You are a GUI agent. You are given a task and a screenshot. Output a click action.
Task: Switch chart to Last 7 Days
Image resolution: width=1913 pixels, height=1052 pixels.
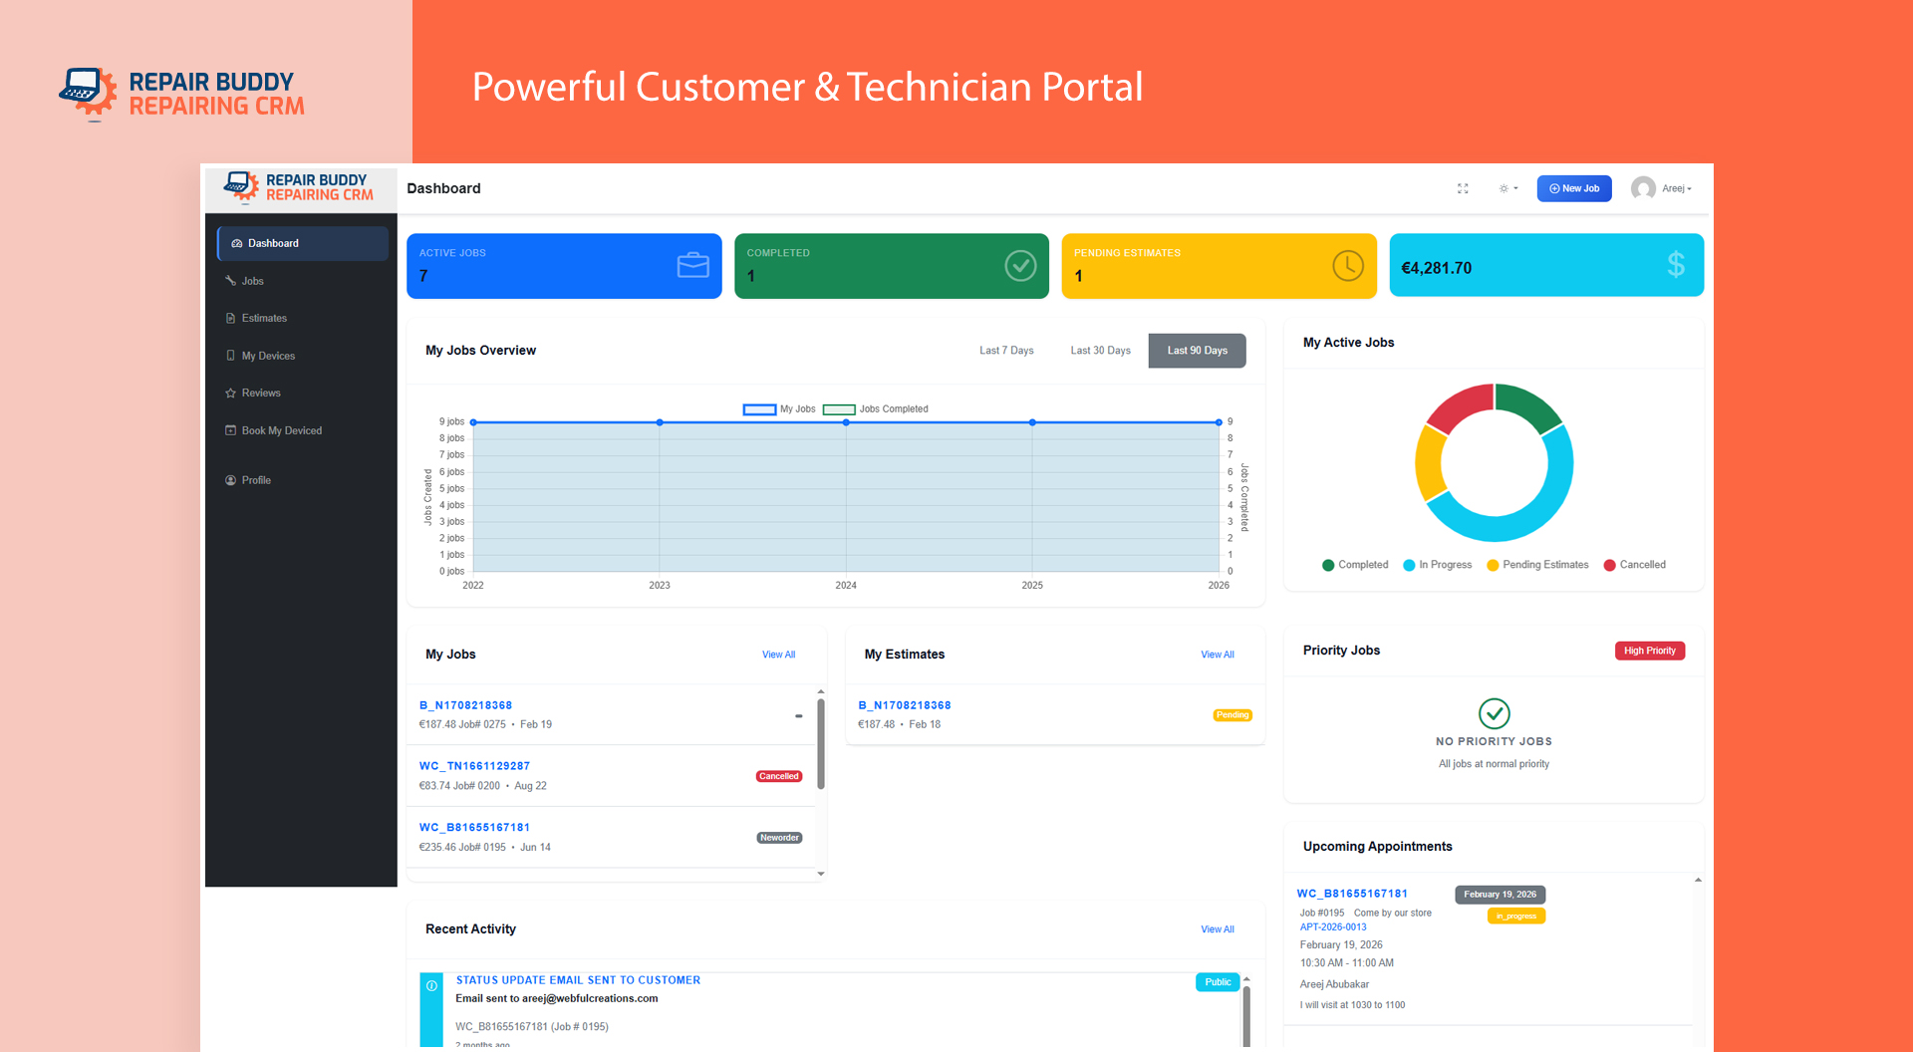point(1006,351)
